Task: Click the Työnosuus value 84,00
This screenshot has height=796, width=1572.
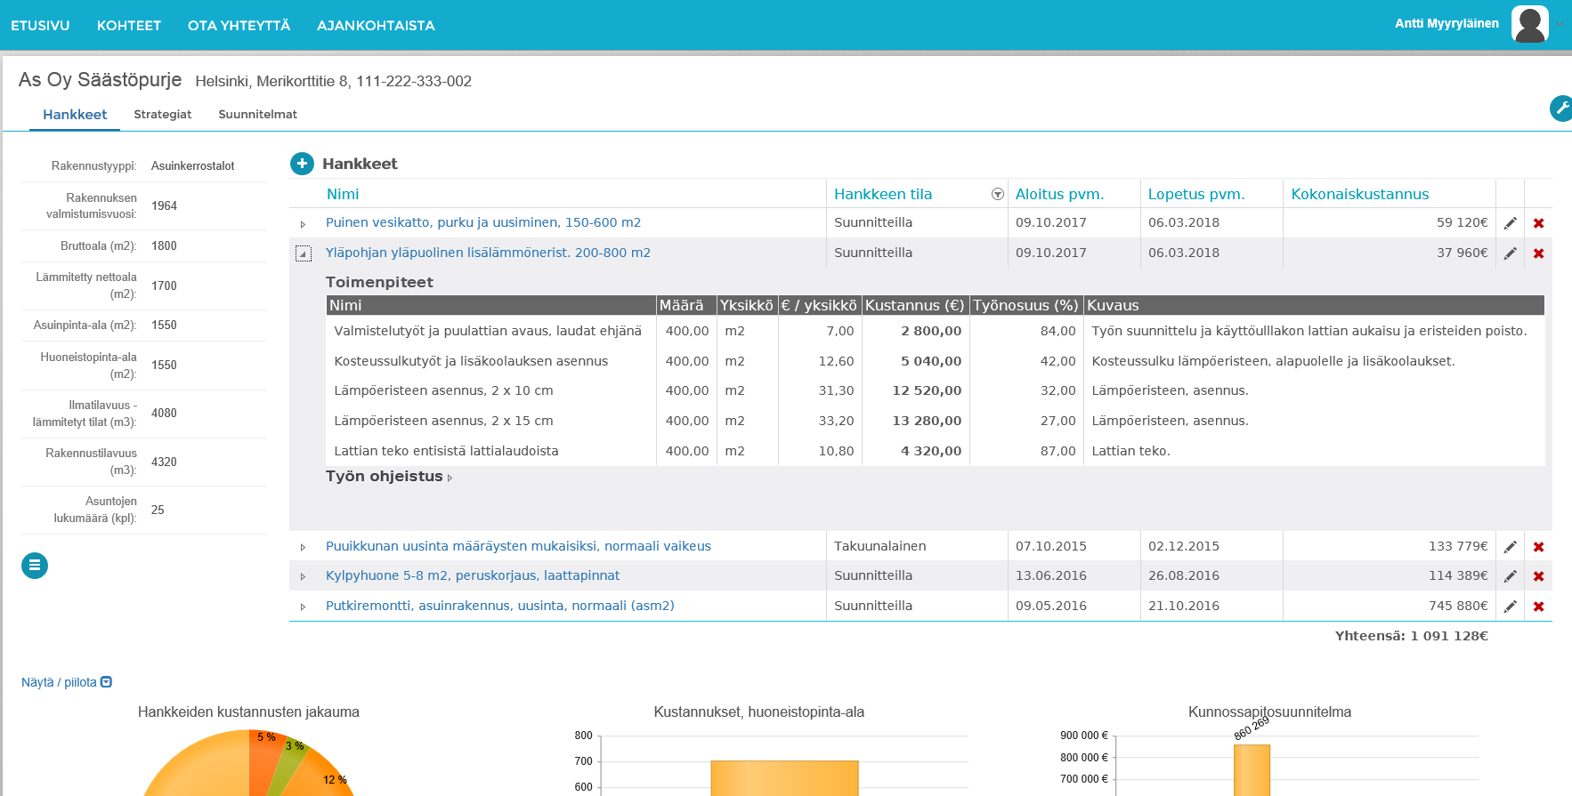Action: tap(1057, 331)
